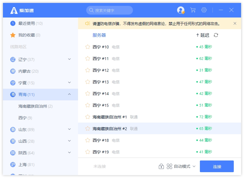Viewport: 244px width, 178px height.
Task: Click the 宁 region badge icon
Action: click(13, 83)
